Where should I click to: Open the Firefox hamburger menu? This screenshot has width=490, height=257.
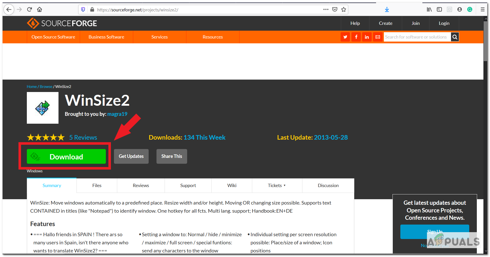tap(483, 10)
